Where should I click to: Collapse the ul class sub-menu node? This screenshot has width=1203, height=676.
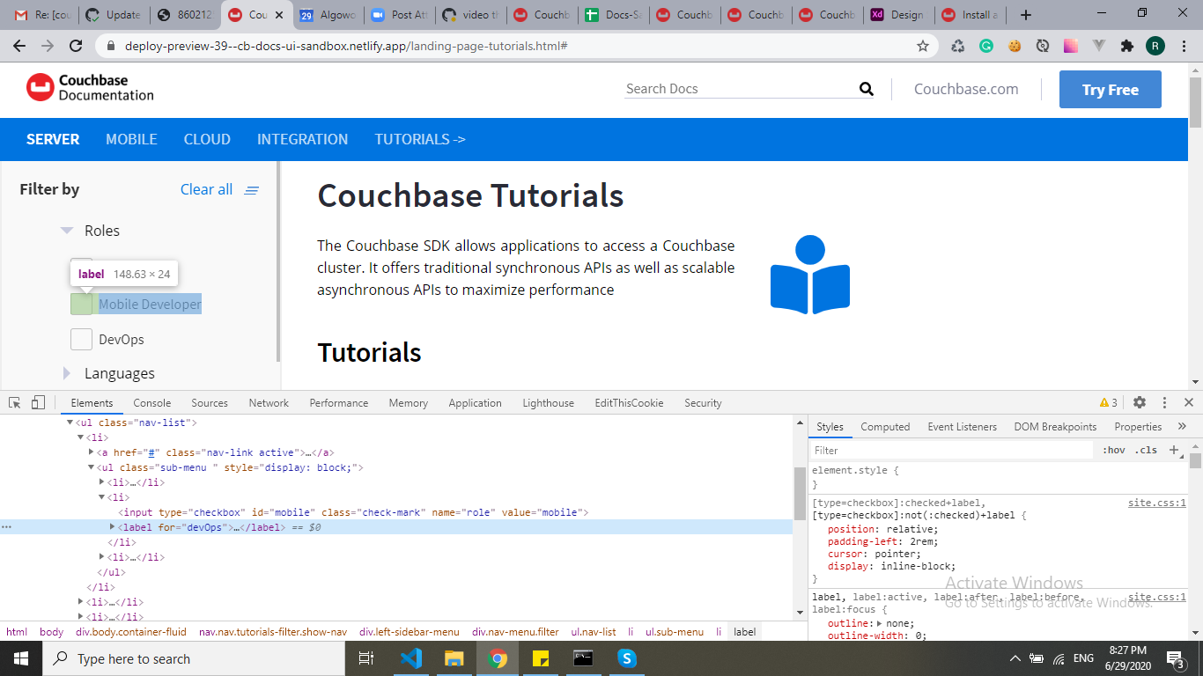click(x=91, y=467)
